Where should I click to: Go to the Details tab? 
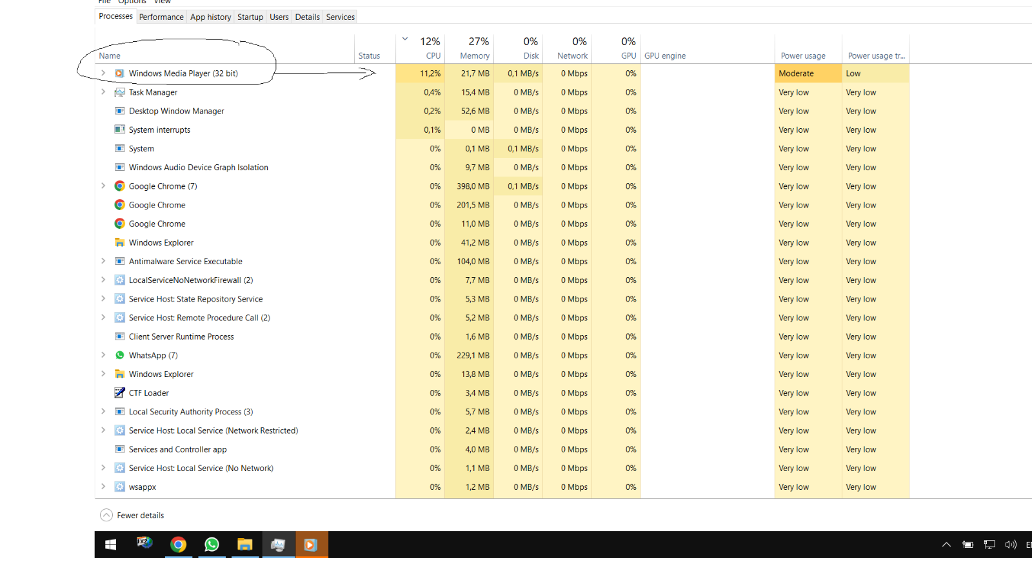(x=308, y=17)
